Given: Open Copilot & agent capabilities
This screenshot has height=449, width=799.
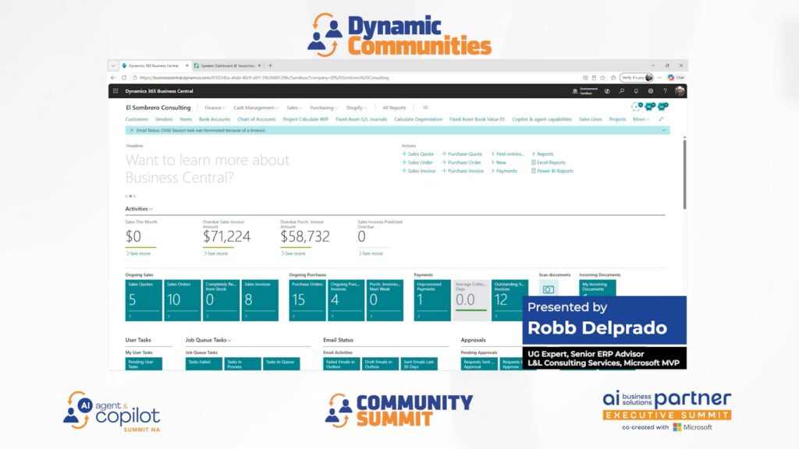Looking at the screenshot, I should (542, 119).
